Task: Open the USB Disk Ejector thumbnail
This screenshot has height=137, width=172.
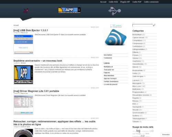Action: click(x=23, y=44)
